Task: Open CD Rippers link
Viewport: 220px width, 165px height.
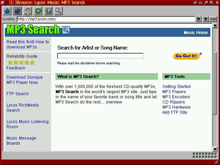Action: coord(173,102)
